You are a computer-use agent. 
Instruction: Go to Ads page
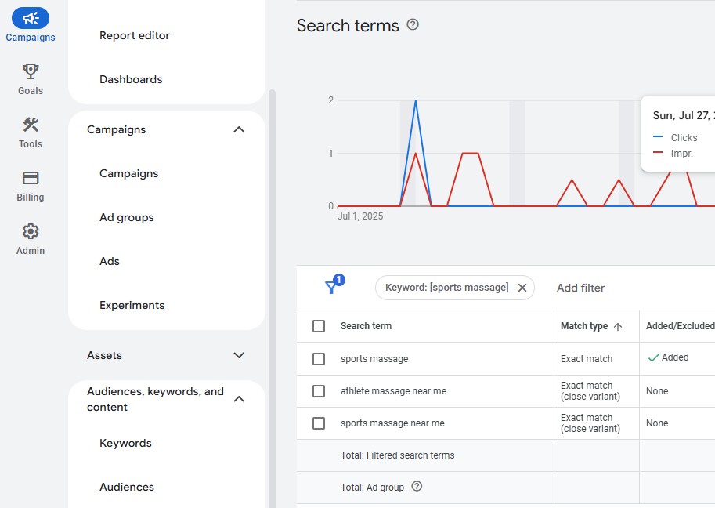tap(110, 261)
